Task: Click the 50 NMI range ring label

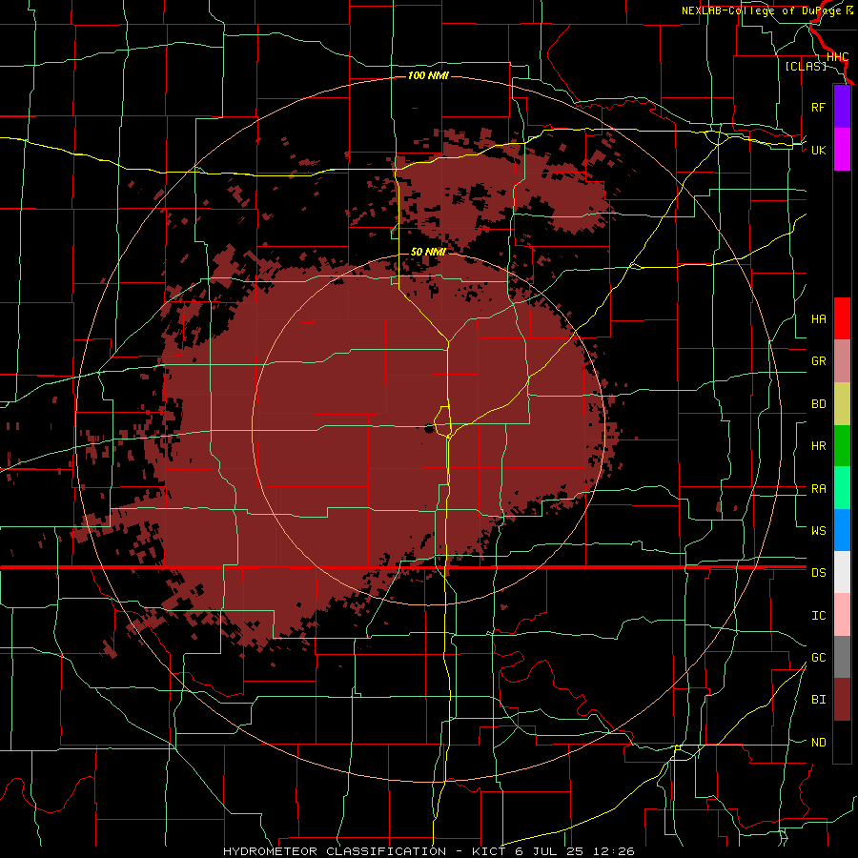Action: point(428,252)
